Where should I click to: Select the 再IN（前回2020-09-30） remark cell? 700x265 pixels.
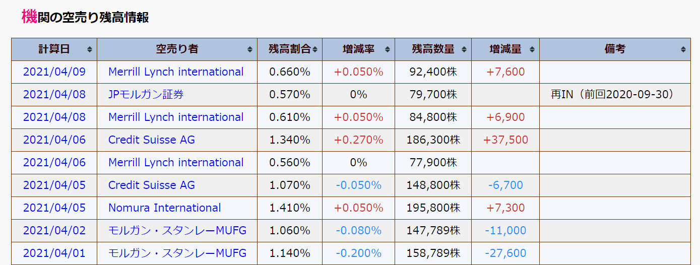tap(615, 94)
